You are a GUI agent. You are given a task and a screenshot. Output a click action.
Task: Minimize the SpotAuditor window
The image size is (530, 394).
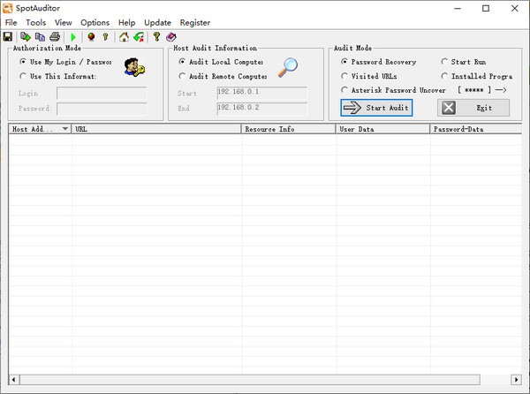458,8
